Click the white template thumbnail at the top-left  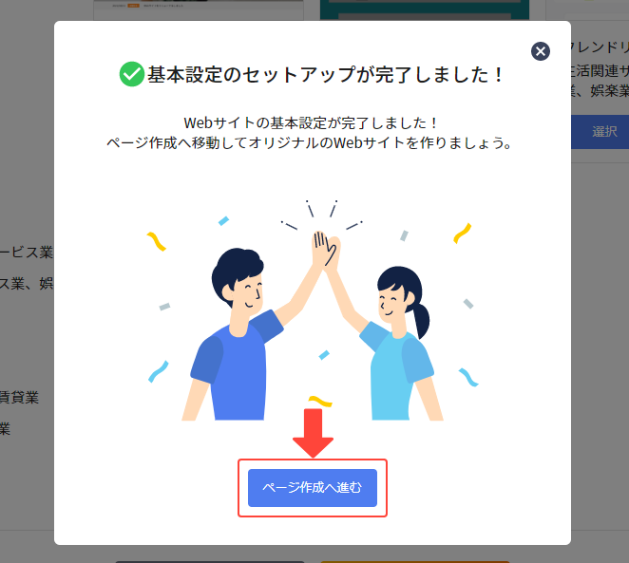199,9
